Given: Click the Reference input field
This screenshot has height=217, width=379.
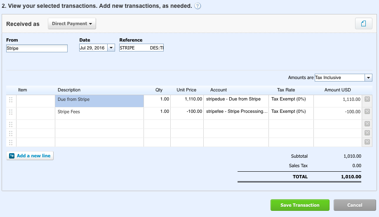Looking at the screenshot, I should click(141, 47).
